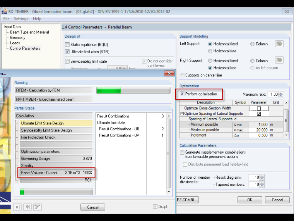Select Ultimate Limit State Design step
The height and width of the screenshot is (221, 294).
coord(56,123)
